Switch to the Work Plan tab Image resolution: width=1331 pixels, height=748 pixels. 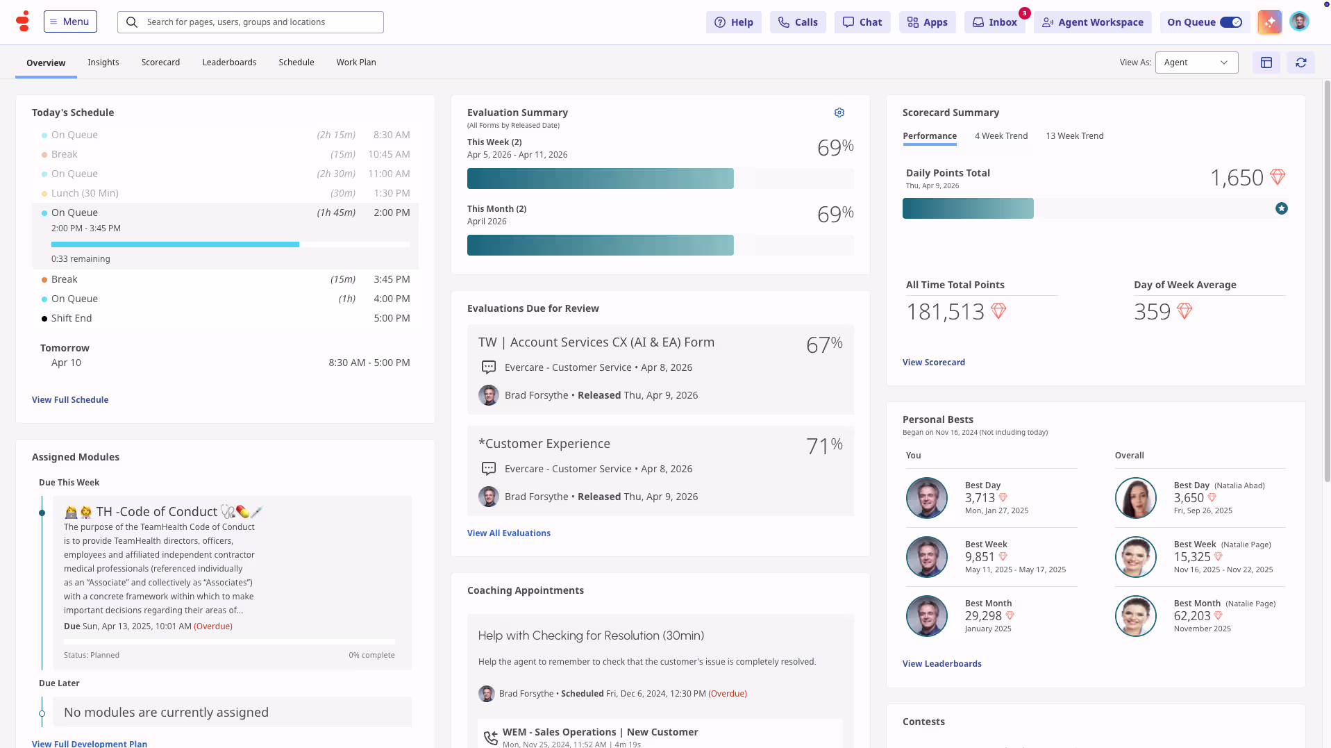356,63
